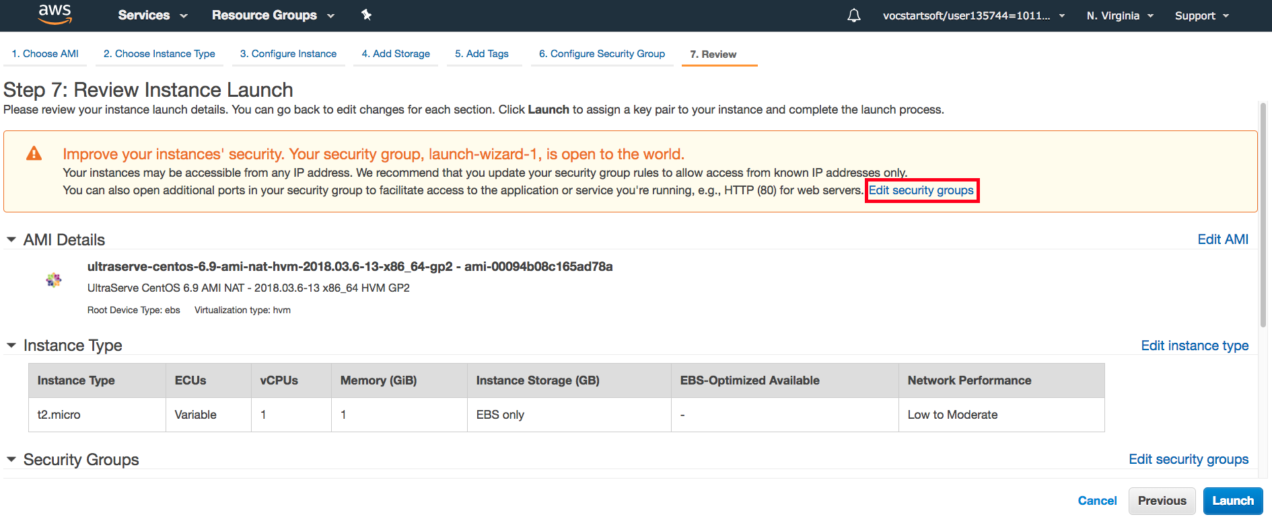Image resolution: width=1272 pixels, height=525 pixels.
Task: Click the t2.micro table cell
Action: [x=97, y=415]
